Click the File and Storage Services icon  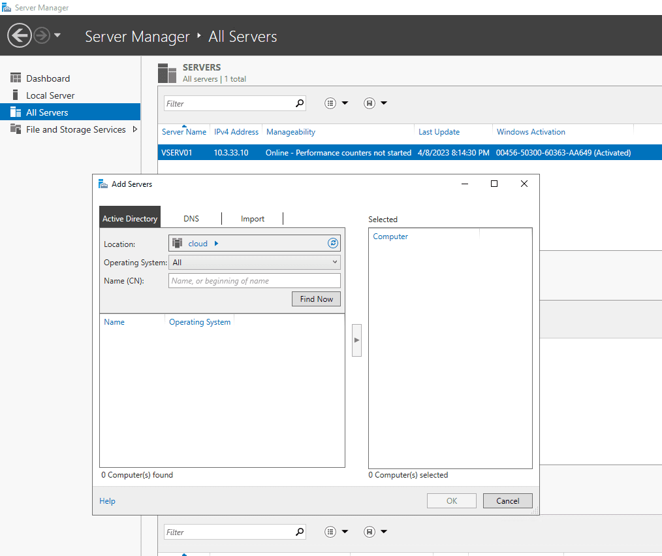point(16,129)
